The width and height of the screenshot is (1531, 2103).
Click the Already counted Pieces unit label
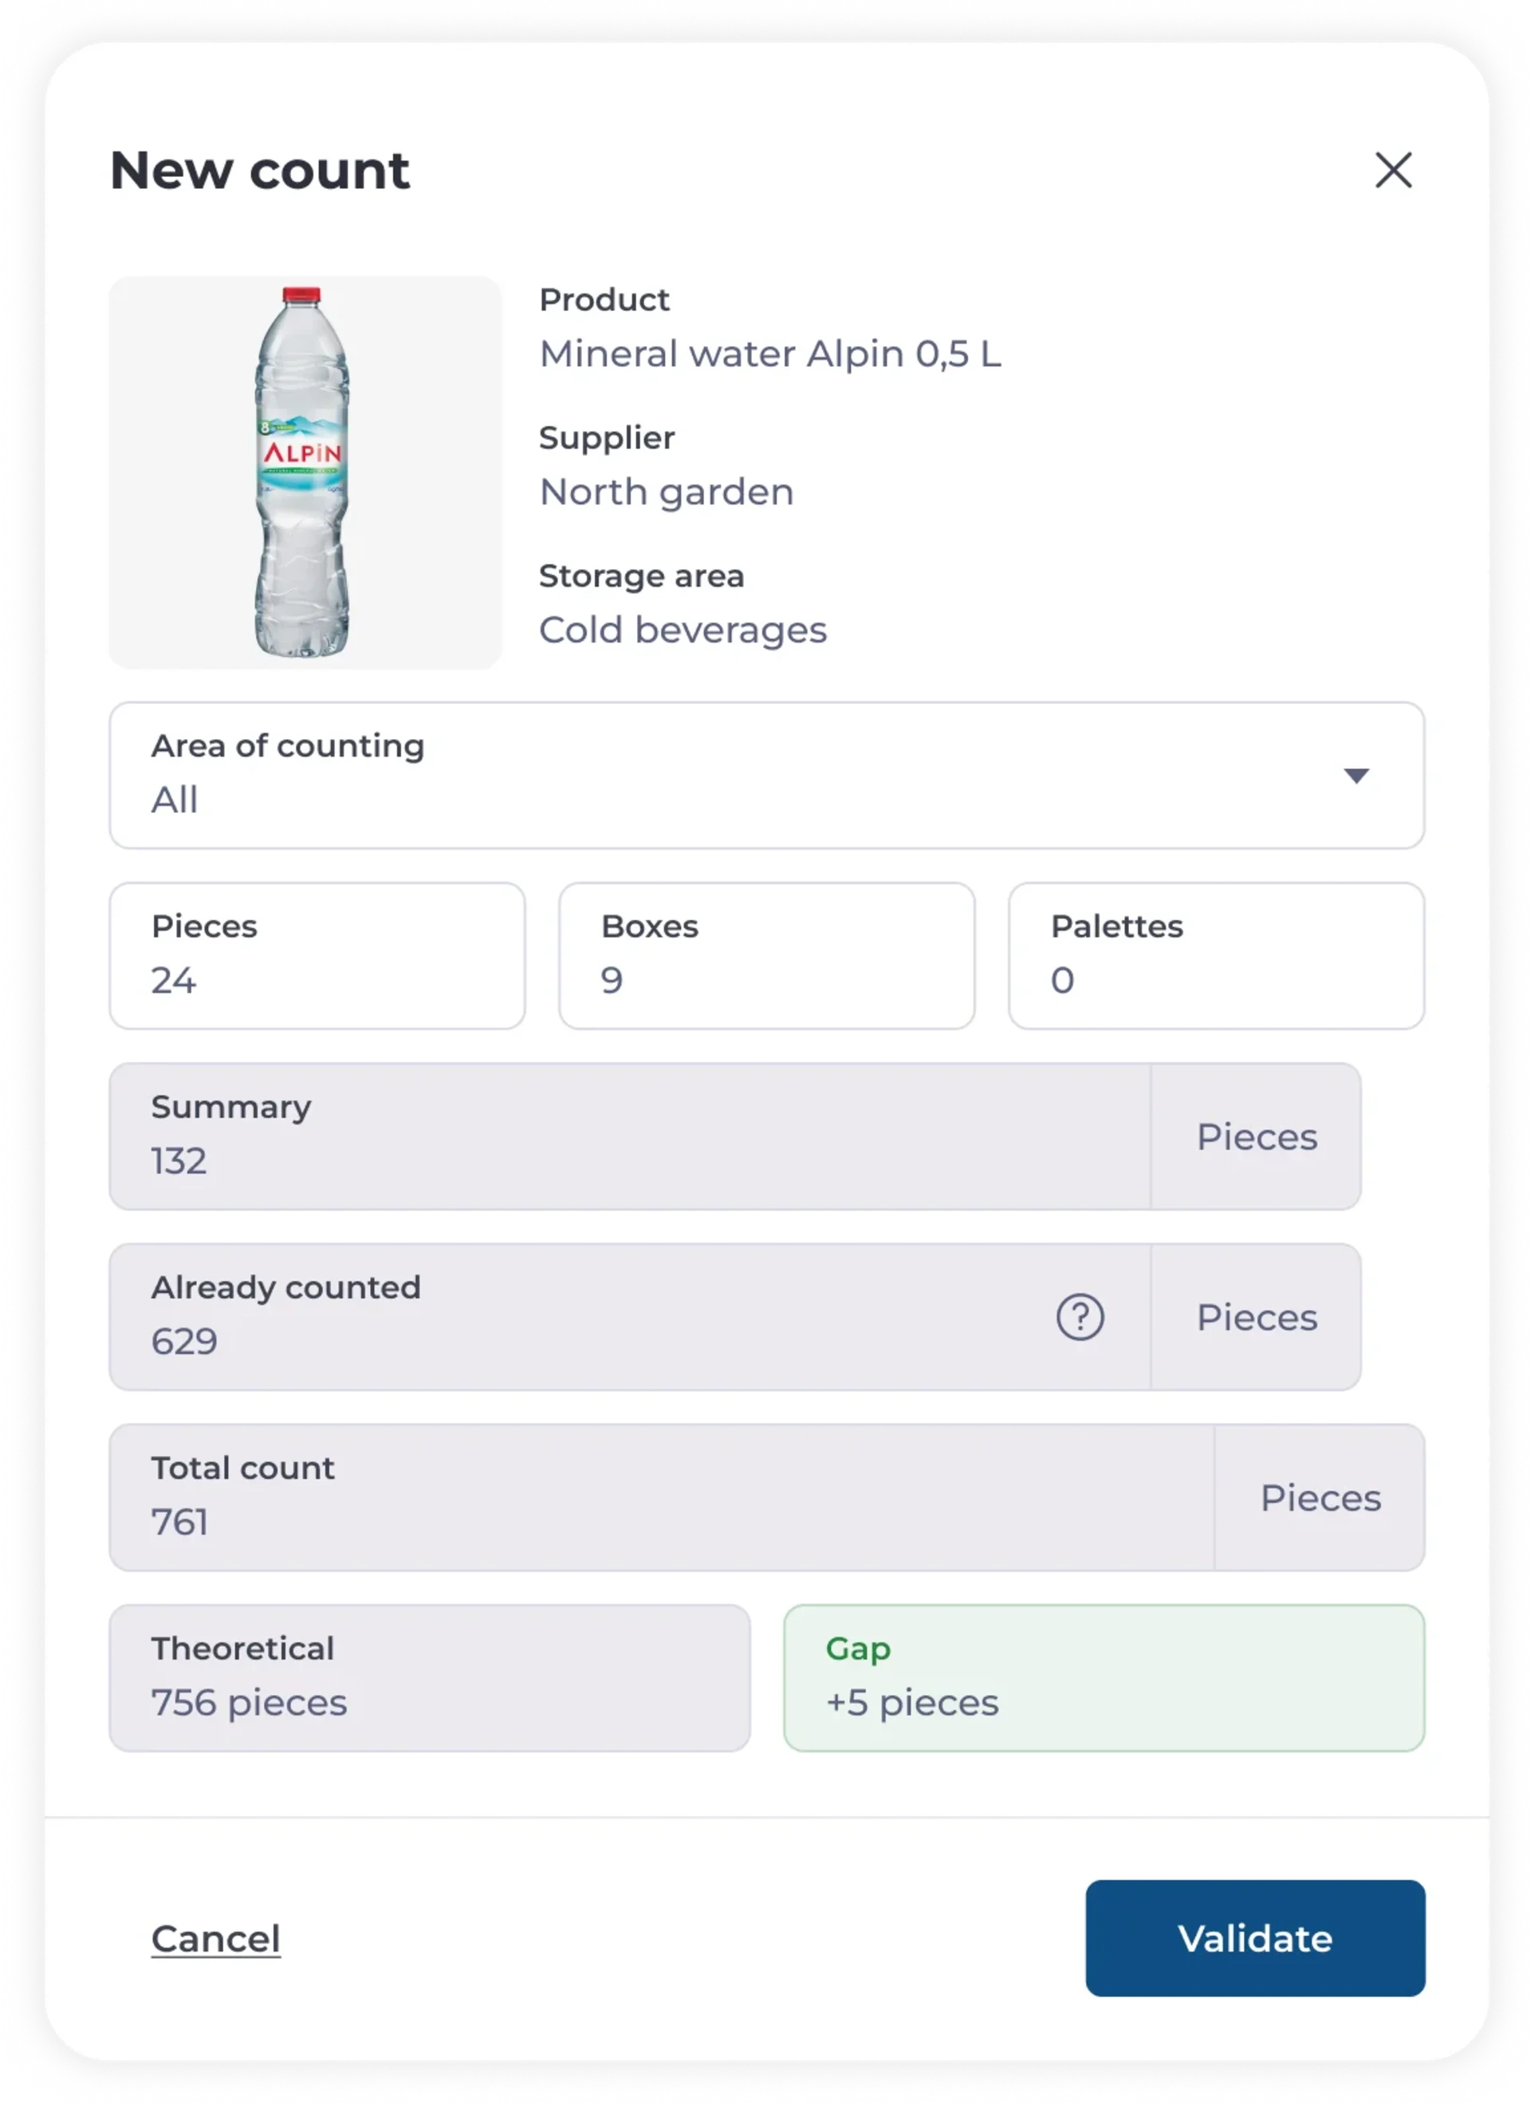tap(1256, 1318)
